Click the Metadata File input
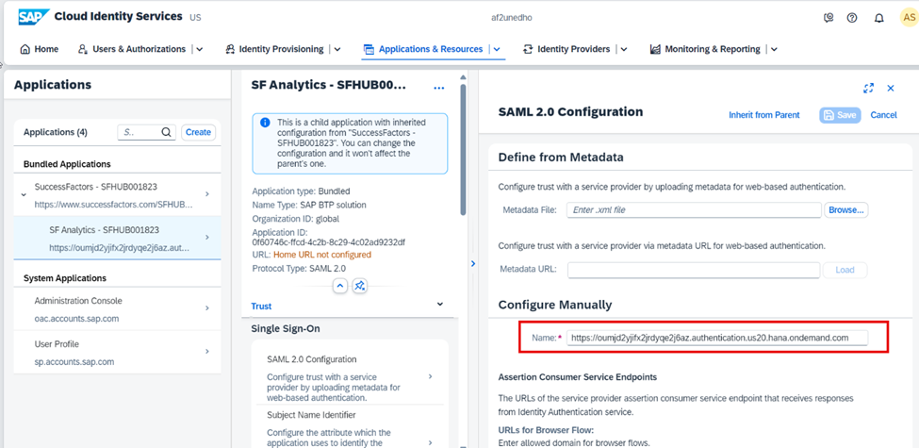 [x=694, y=209]
